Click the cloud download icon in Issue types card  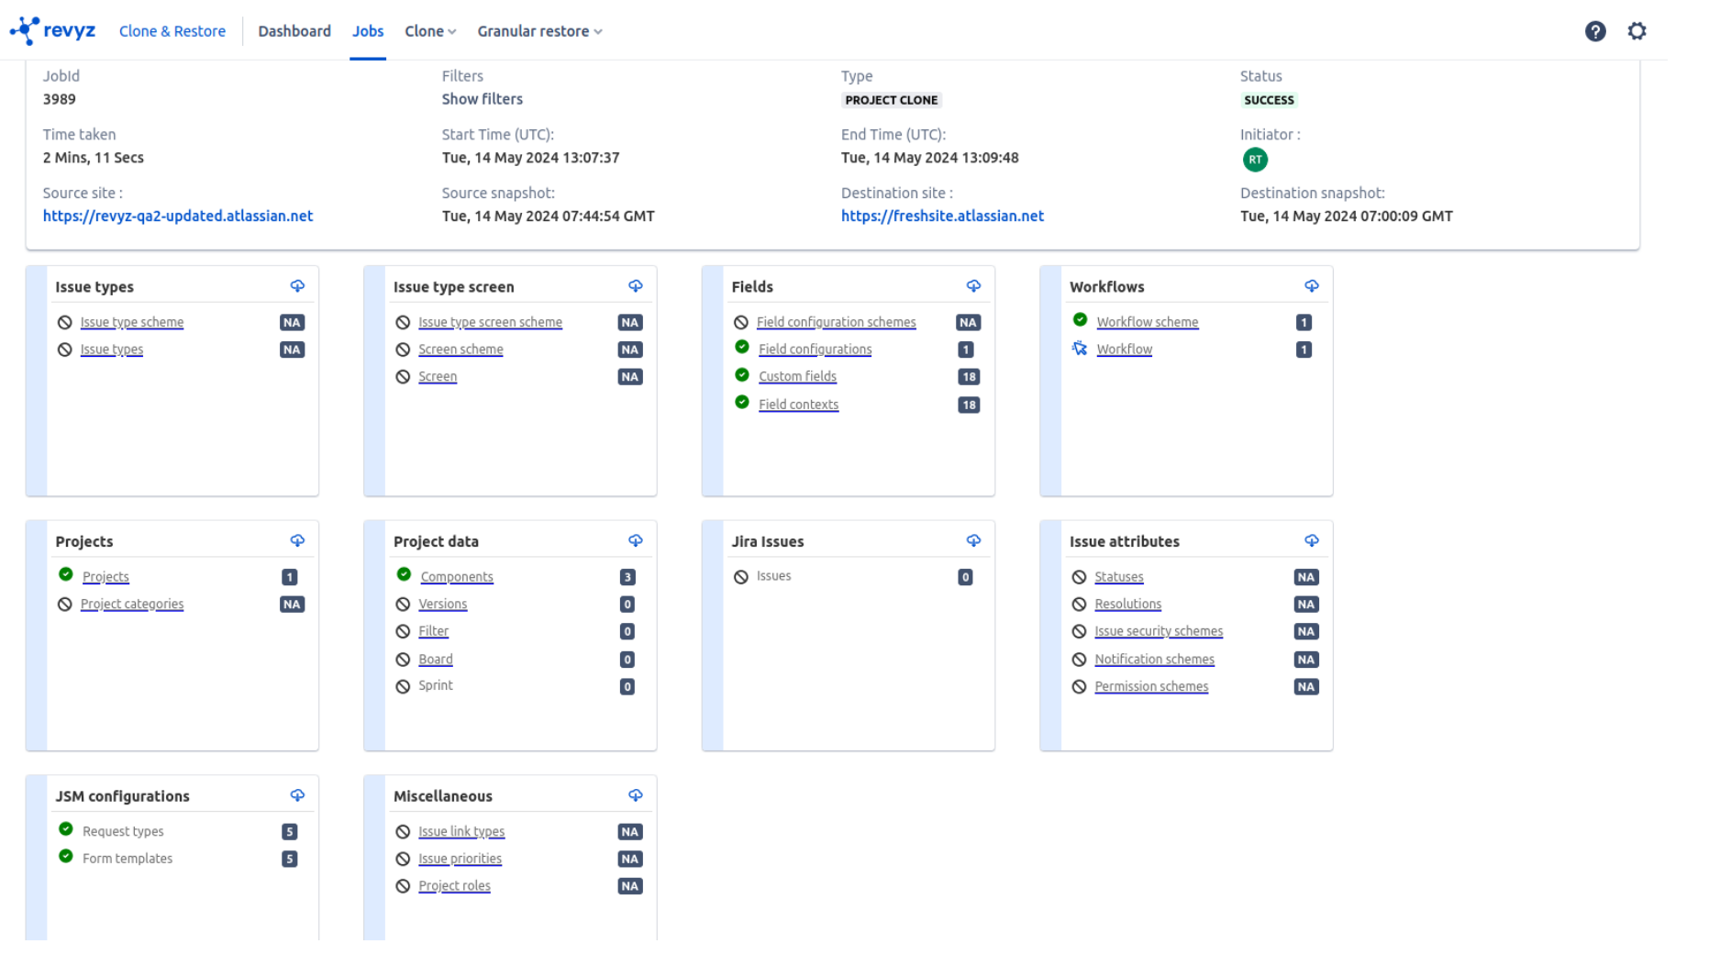(297, 286)
